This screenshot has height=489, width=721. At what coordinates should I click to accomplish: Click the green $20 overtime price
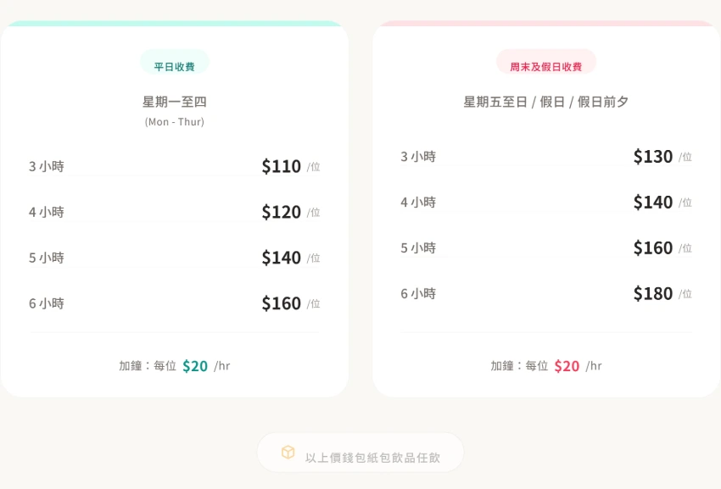tap(195, 366)
